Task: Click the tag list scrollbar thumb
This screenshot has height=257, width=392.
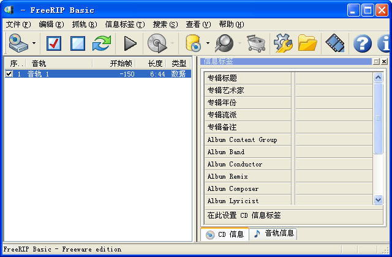Action: click(x=378, y=118)
